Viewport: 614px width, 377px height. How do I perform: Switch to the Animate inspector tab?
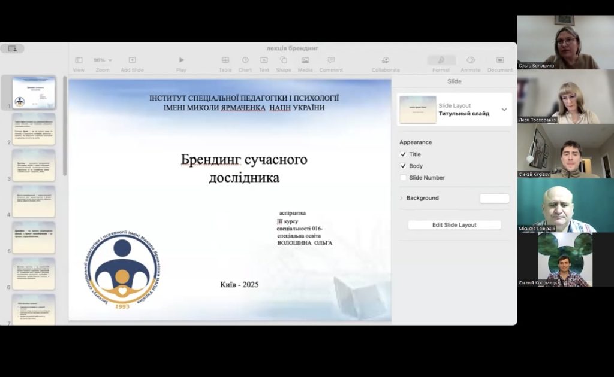coord(471,60)
